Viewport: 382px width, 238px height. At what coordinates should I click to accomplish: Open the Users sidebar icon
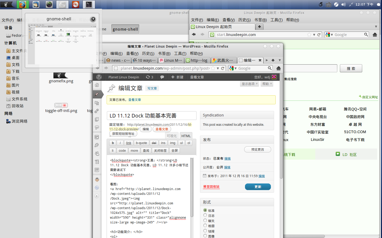pyautogui.click(x=97, y=153)
